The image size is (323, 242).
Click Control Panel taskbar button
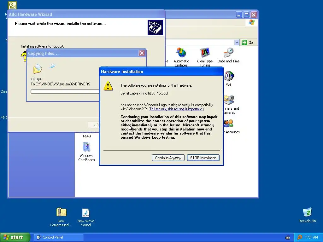[58, 237]
